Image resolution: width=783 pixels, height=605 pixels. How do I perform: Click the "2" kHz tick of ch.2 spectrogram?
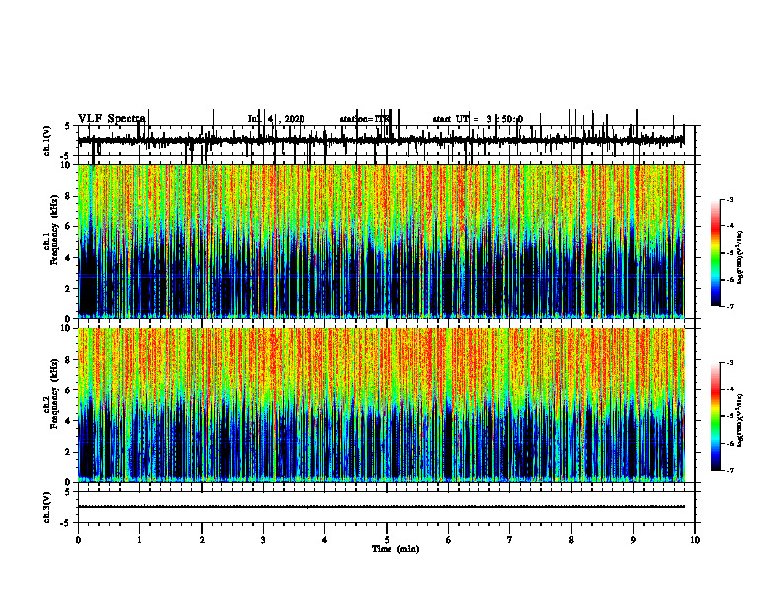coord(69,452)
